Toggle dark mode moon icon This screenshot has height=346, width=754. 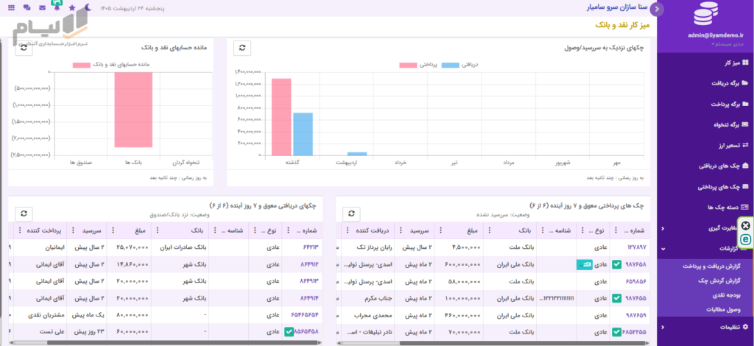click(87, 8)
